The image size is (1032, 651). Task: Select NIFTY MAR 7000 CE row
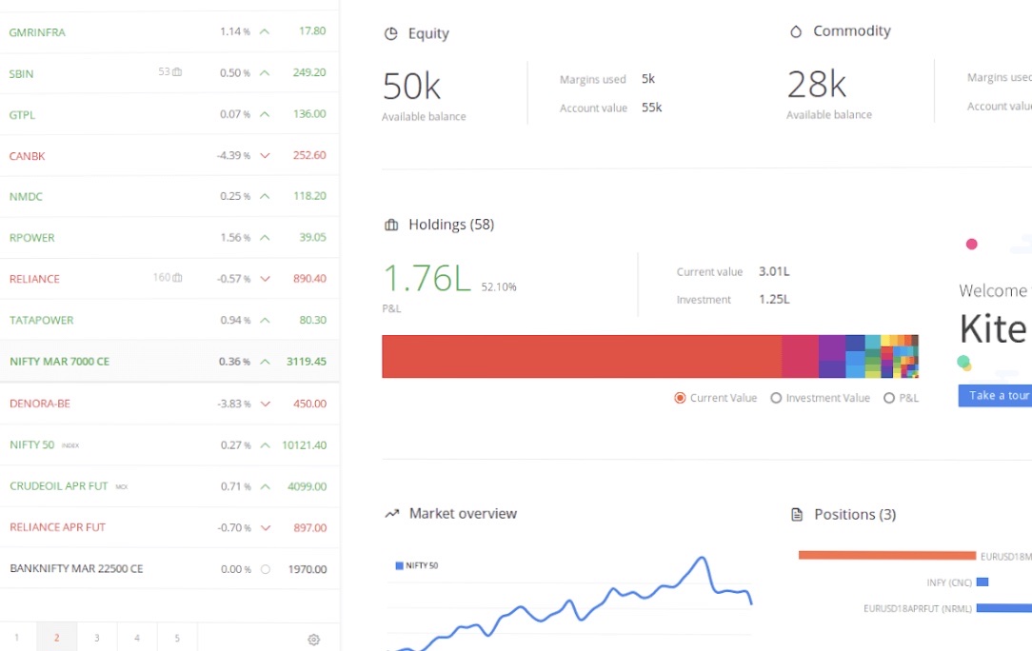(169, 362)
